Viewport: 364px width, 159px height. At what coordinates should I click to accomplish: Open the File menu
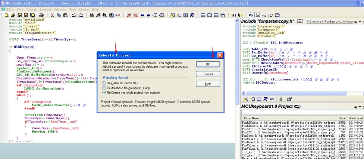coord(10,10)
